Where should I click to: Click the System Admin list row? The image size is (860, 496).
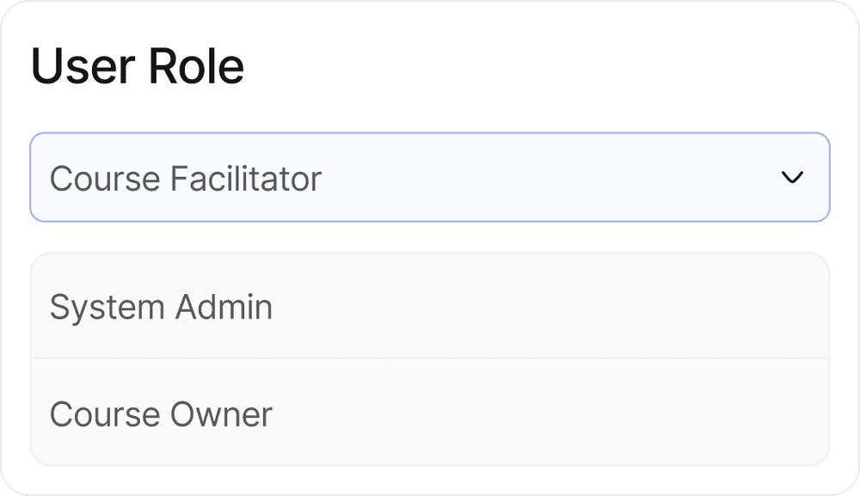pos(430,306)
